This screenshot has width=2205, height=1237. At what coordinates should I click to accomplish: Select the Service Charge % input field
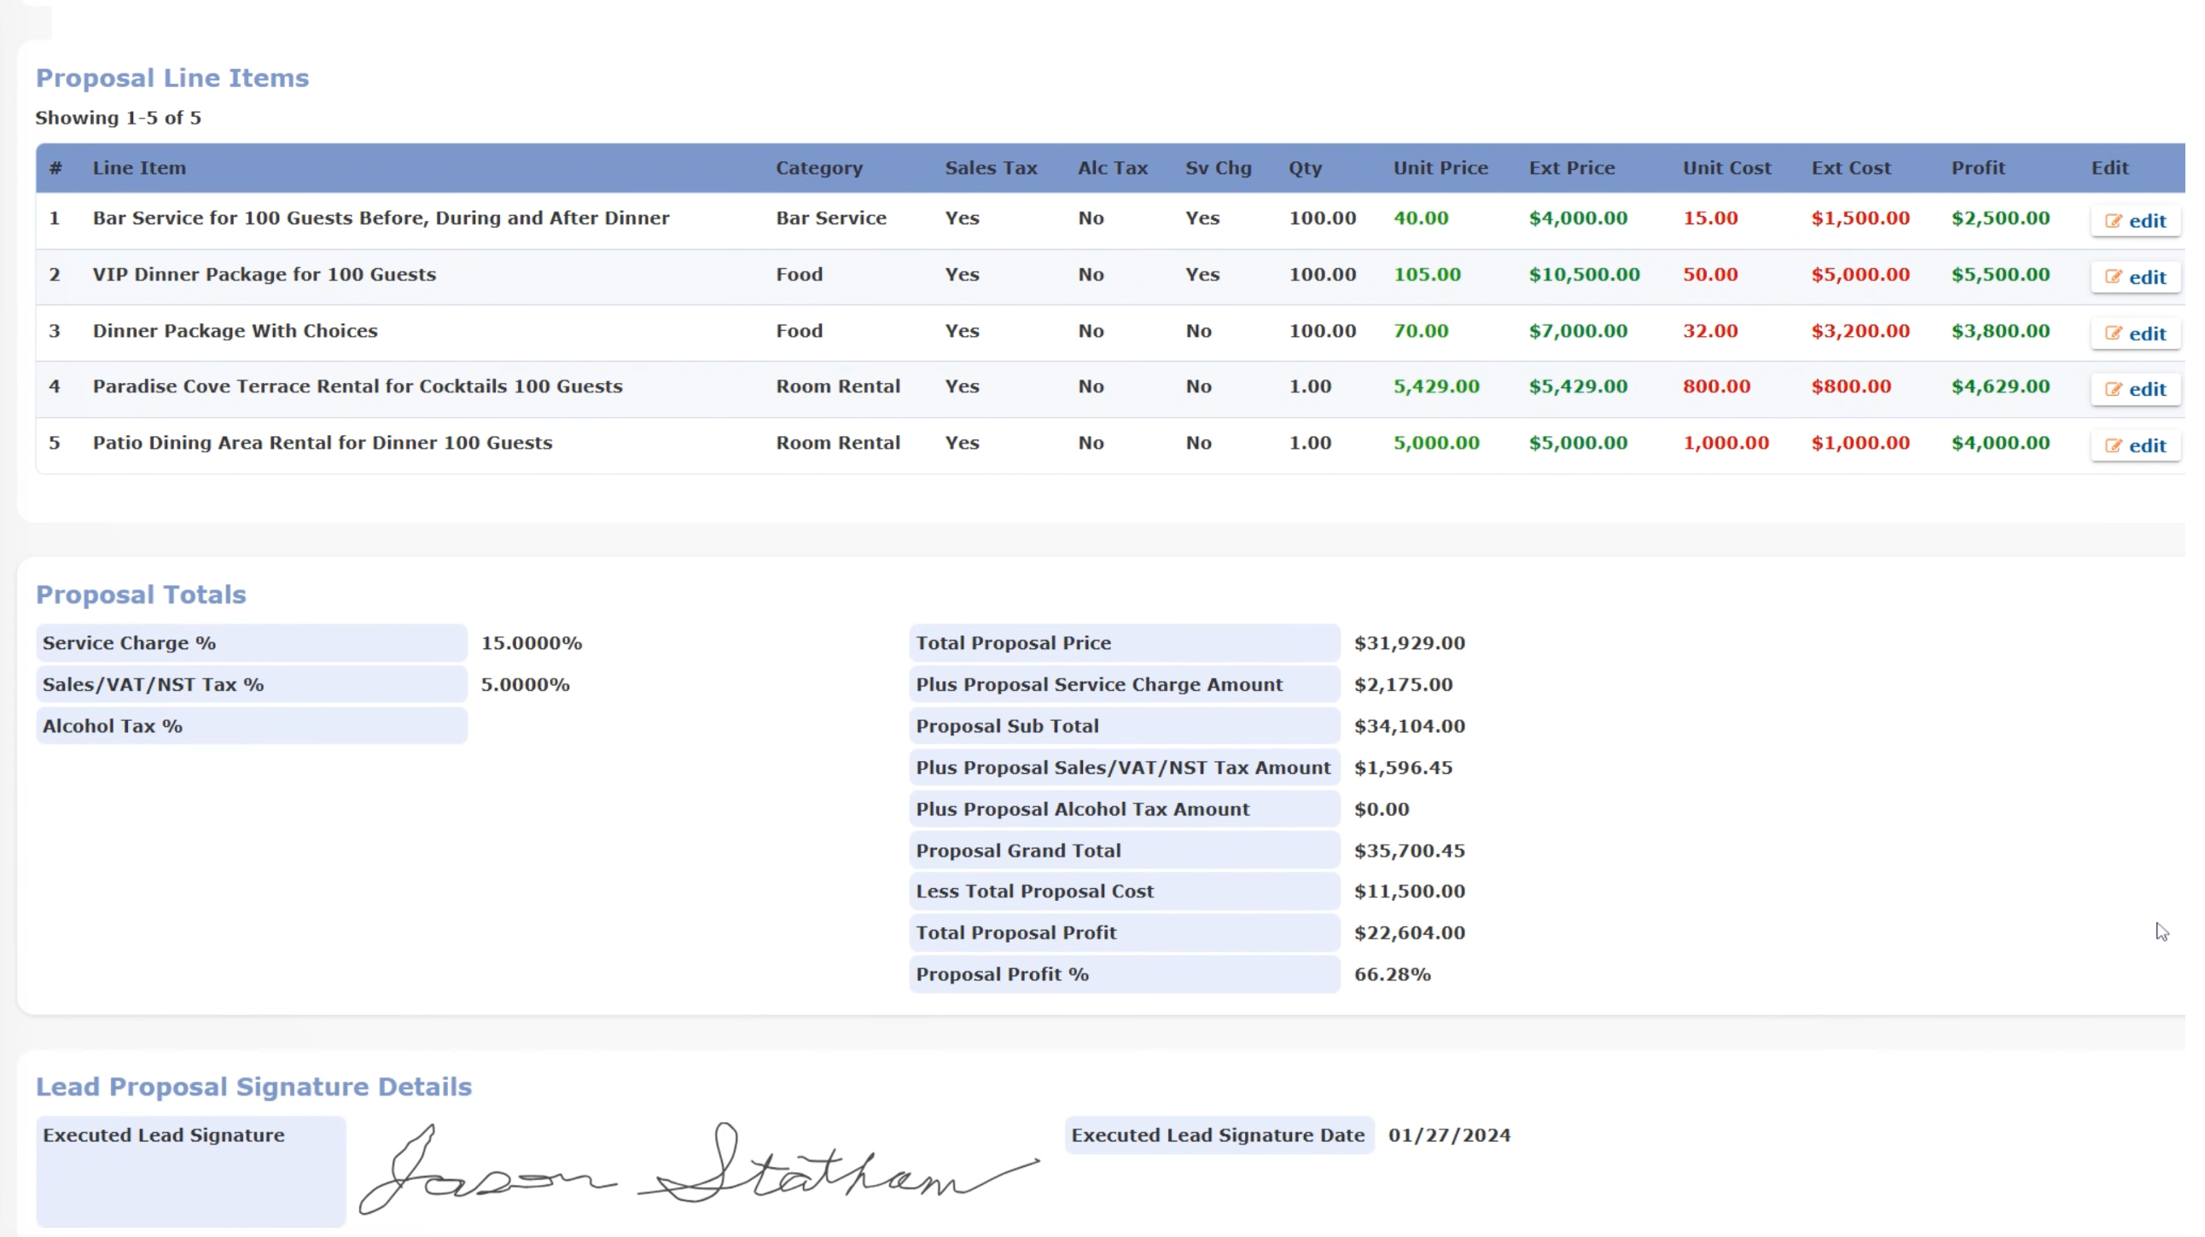tap(252, 642)
